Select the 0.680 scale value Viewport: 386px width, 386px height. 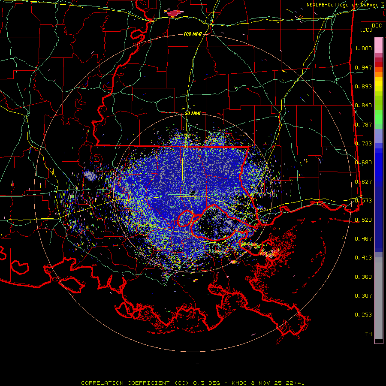363,163
